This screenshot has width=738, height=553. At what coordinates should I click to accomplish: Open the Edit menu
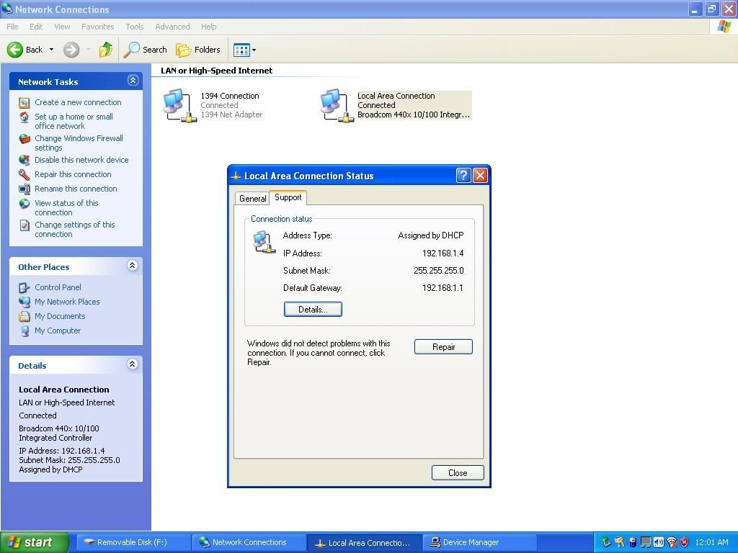[36, 27]
